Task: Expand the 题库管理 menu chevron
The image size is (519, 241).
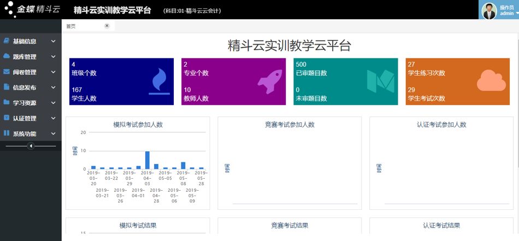Action: click(54, 57)
